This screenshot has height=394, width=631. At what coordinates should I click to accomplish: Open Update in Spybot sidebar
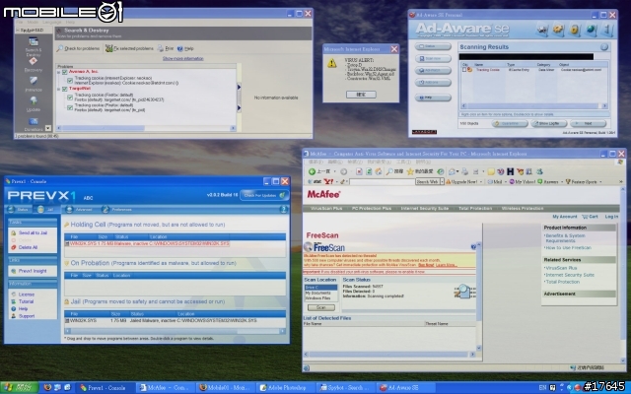33,104
